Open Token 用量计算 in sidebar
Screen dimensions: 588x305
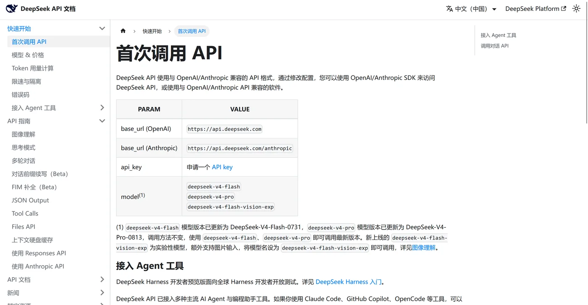[x=33, y=68]
